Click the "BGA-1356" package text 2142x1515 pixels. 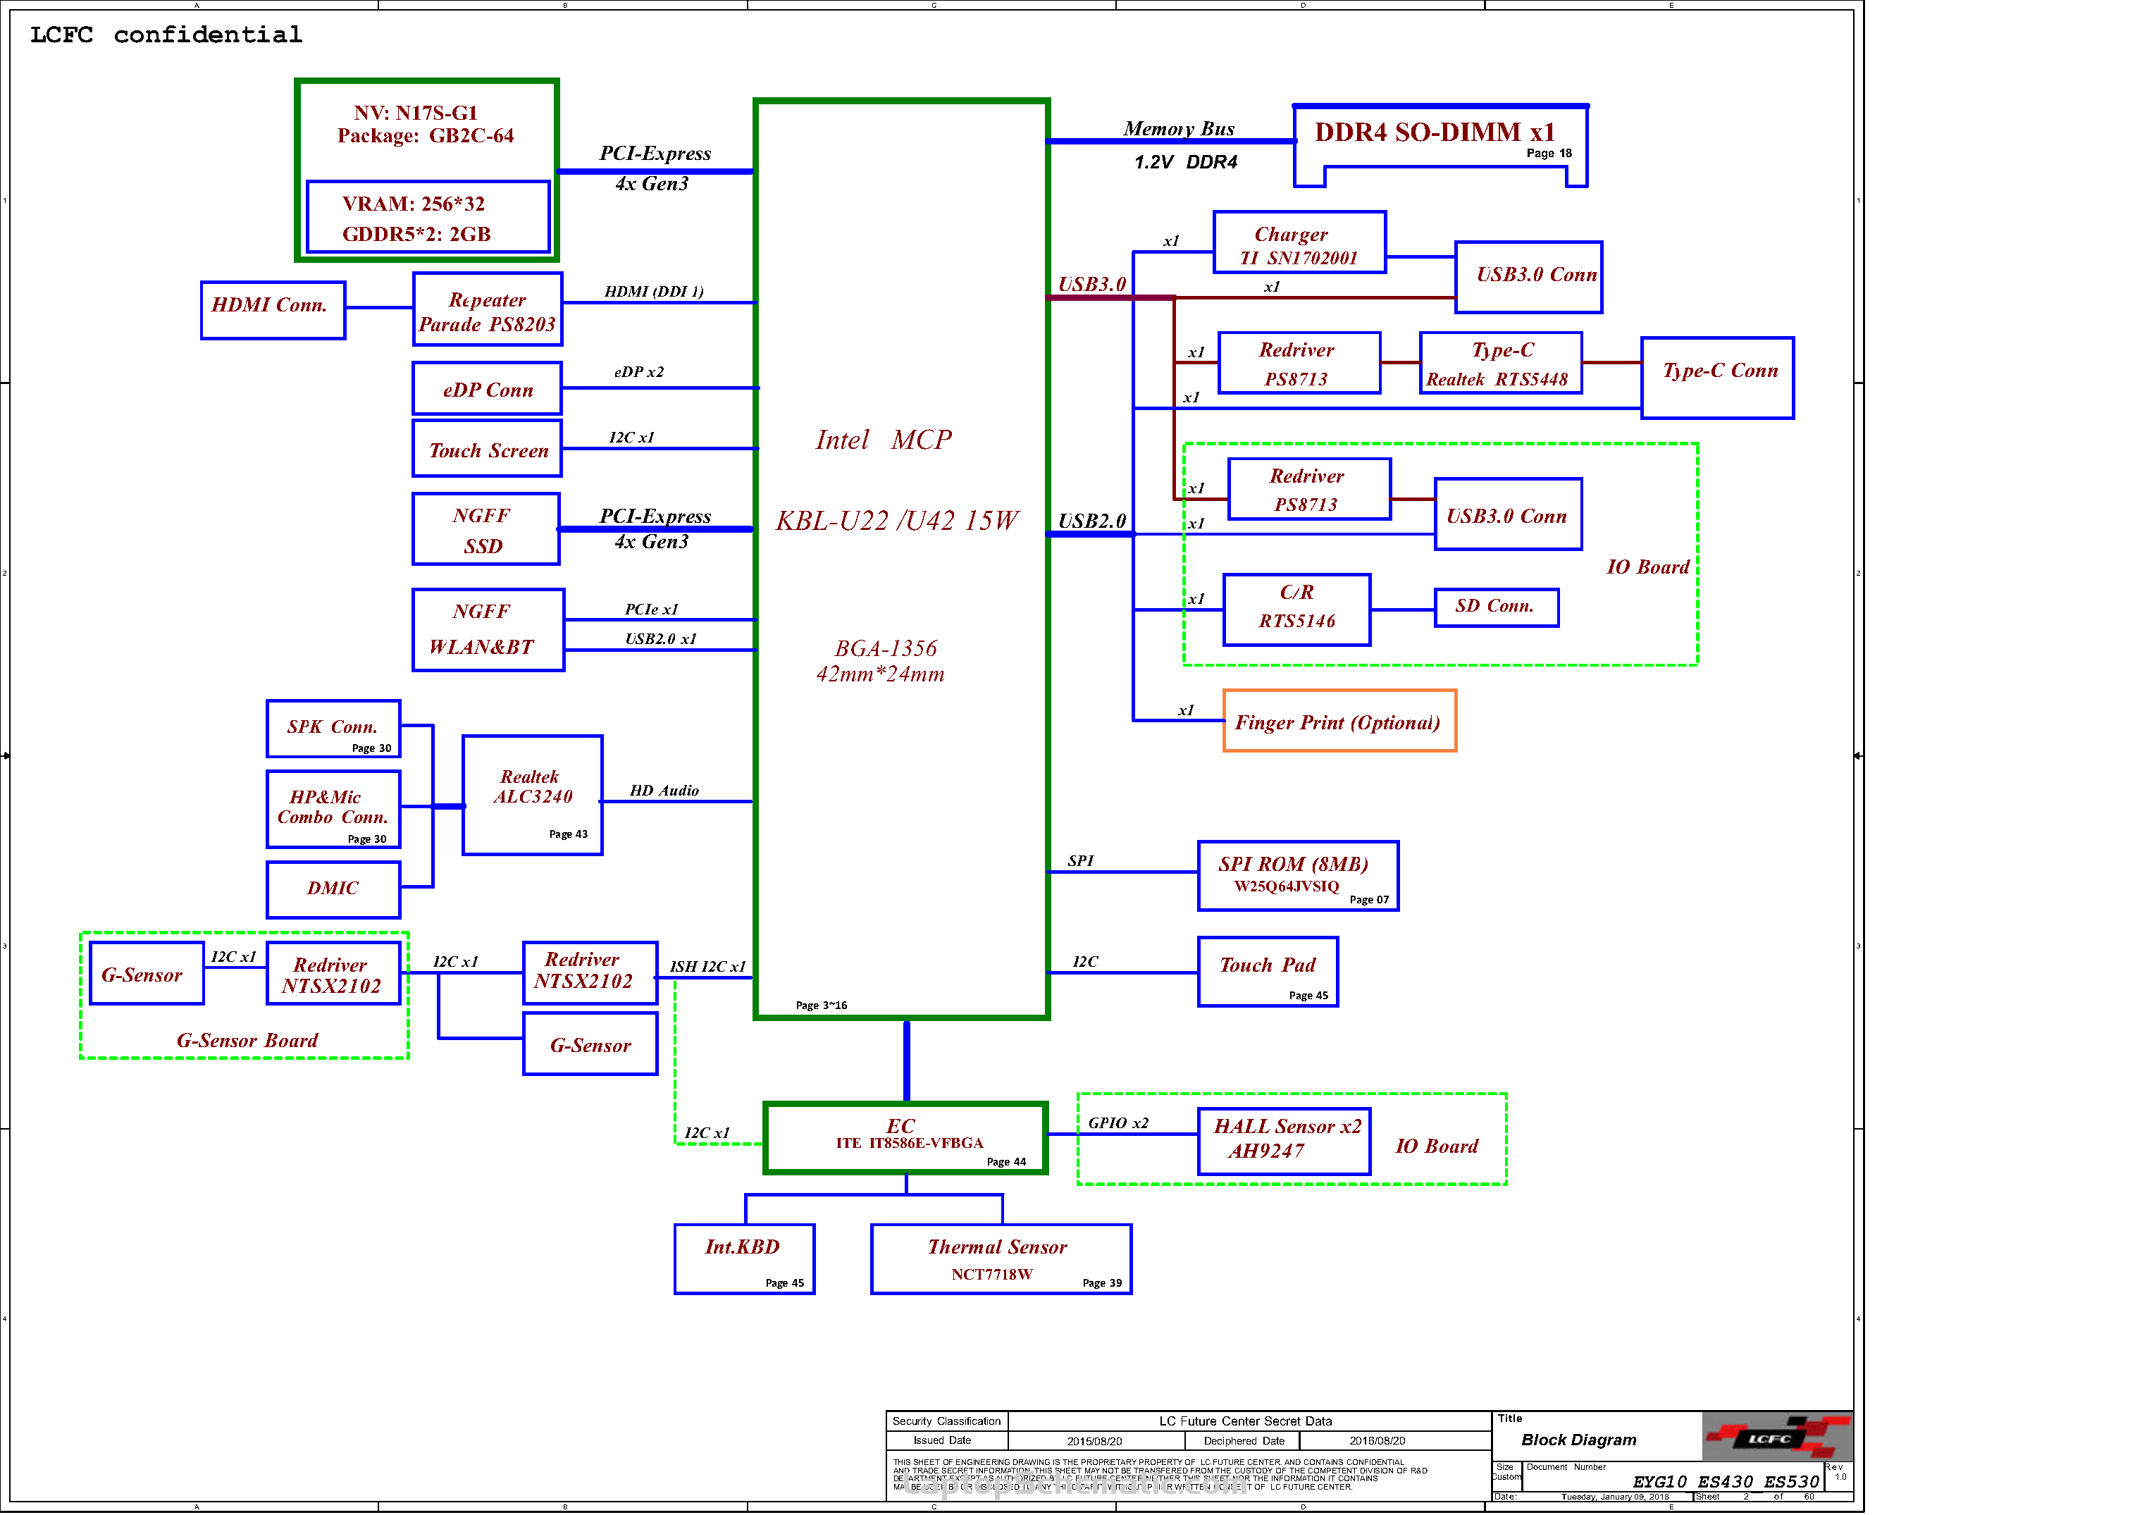(886, 648)
